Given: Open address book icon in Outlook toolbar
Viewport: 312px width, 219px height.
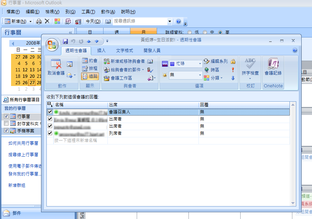Looking at the screenshot, I should click(x=108, y=21).
